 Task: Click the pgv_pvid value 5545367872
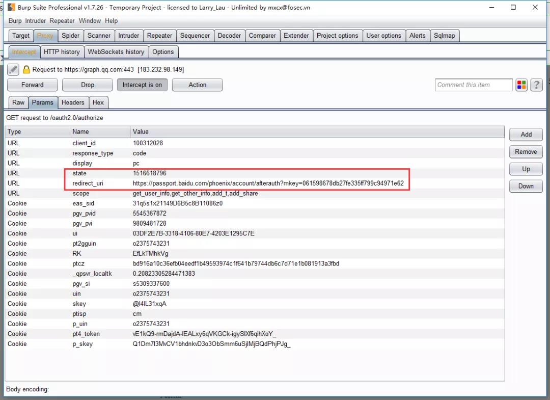149,214
